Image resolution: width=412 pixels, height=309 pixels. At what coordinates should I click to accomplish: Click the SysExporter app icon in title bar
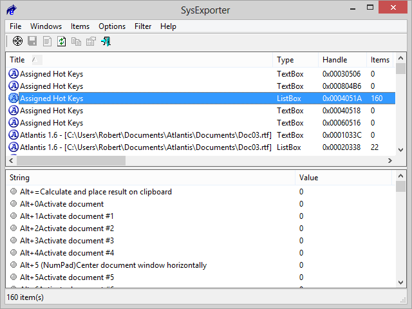click(x=12, y=9)
